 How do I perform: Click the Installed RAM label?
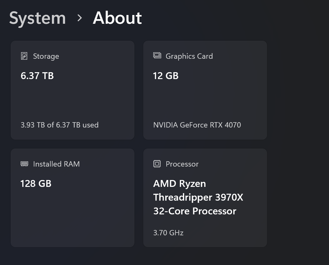tap(56, 164)
